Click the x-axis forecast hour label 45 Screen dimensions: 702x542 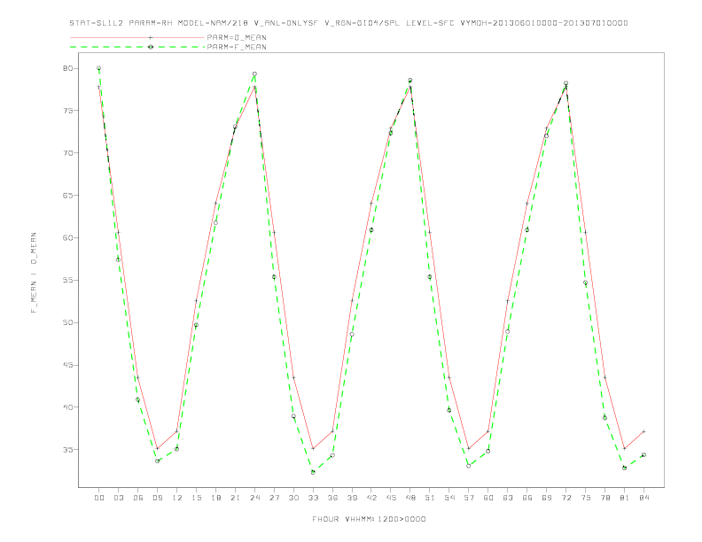point(391,498)
